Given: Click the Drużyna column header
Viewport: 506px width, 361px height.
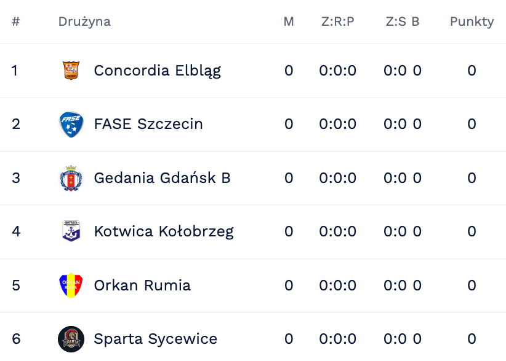Looking at the screenshot, I should point(84,21).
